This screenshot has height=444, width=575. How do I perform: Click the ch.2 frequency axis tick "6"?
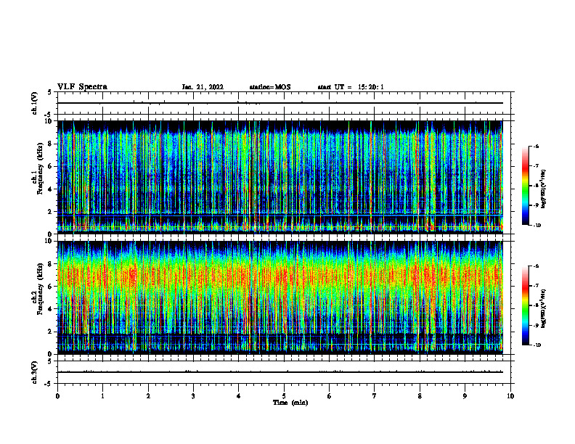pos(50,287)
